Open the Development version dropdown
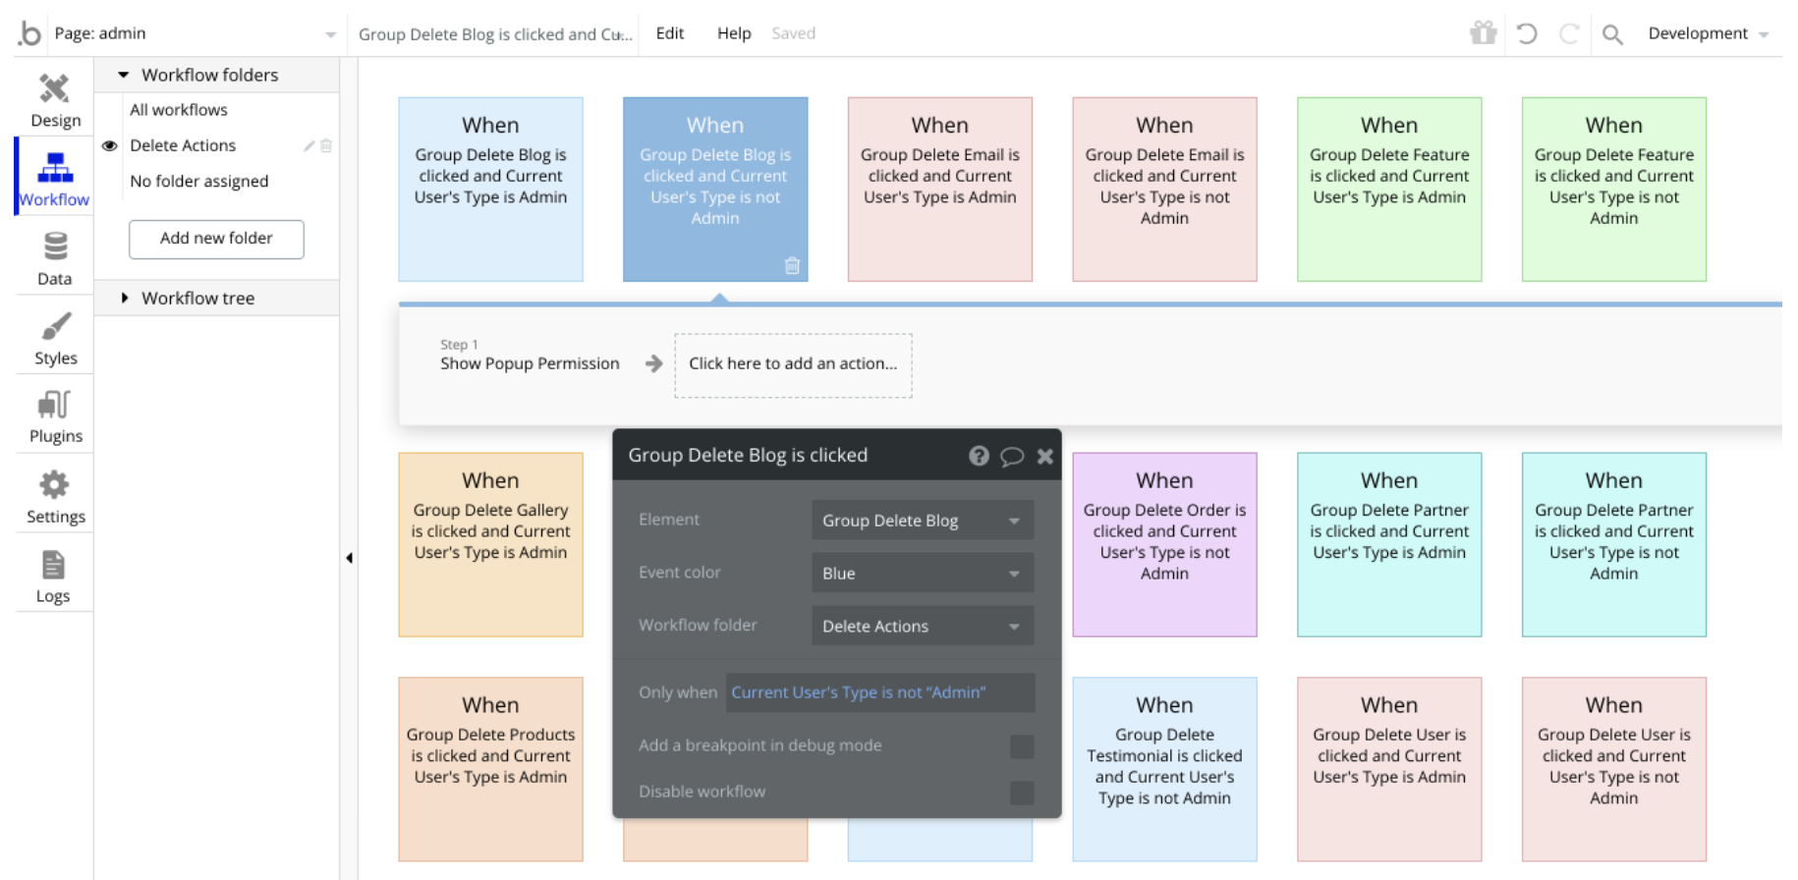This screenshot has width=1798, height=880. pos(1708,33)
